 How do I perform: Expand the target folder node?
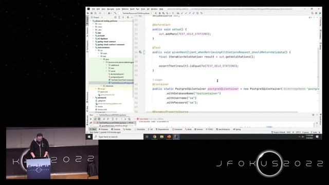pos(96,89)
